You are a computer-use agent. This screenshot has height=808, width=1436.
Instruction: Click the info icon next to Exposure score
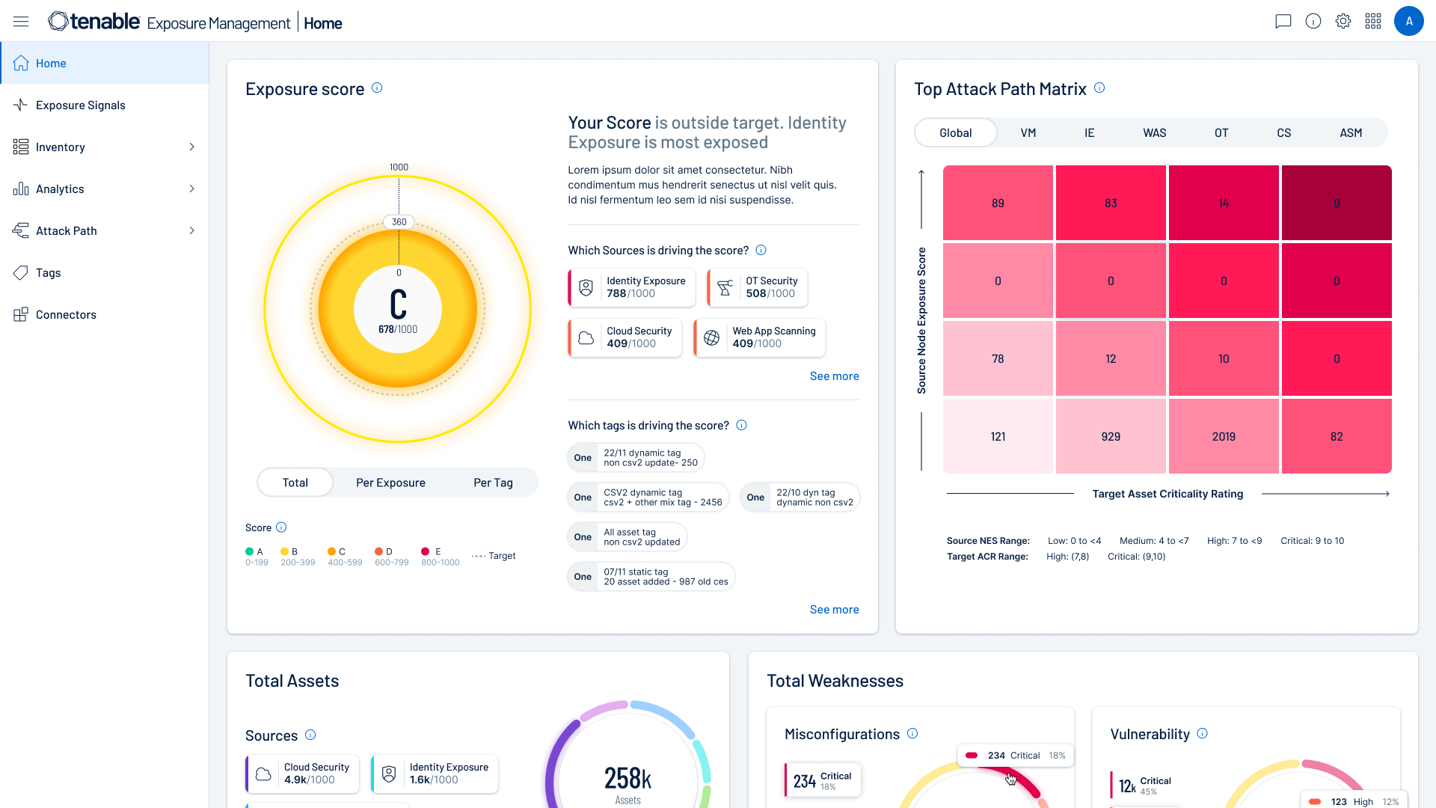click(377, 88)
